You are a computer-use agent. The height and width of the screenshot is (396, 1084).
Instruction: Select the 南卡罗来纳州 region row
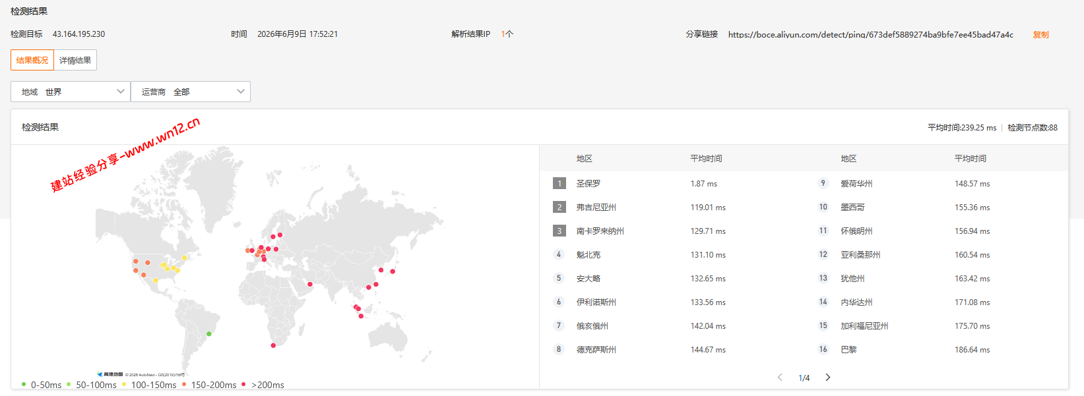[672, 231]
